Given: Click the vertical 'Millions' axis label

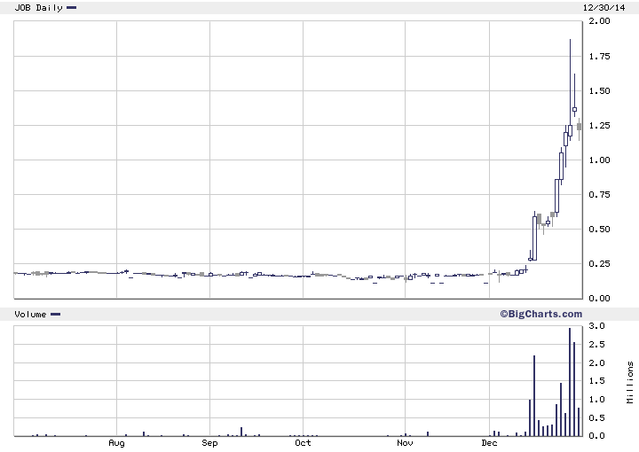Looking at the screenshot, I should coord(630,382).
